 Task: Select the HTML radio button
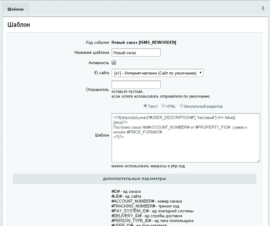tap(163, 106)
